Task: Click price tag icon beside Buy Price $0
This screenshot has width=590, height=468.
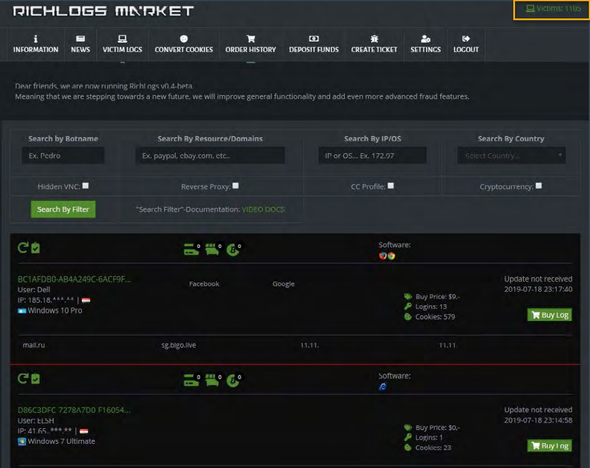Action: 408,428
